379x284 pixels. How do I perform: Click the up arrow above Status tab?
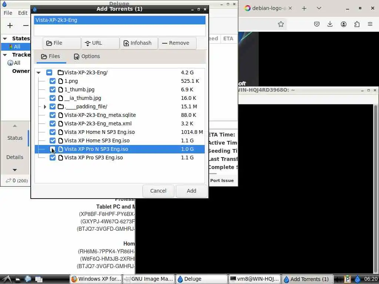pyautogui.click(x=15, y=126)
